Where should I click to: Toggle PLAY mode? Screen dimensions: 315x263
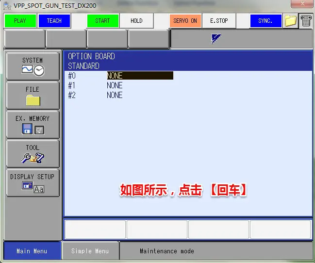pos(20,21)
